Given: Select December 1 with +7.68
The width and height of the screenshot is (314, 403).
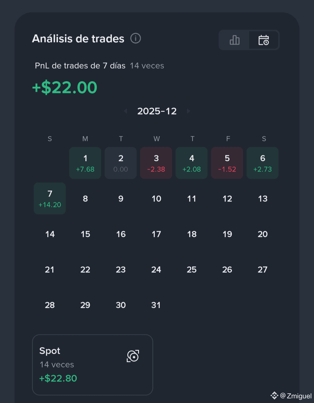Looking at the screenshot, I should (x=85, y=163).
